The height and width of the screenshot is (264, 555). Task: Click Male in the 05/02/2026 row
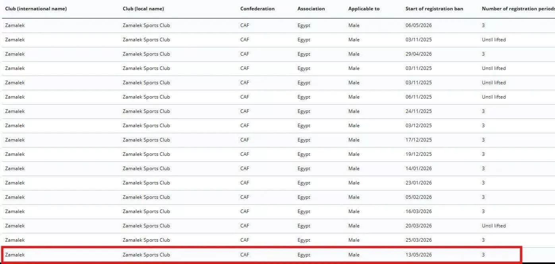coord(354,197)
